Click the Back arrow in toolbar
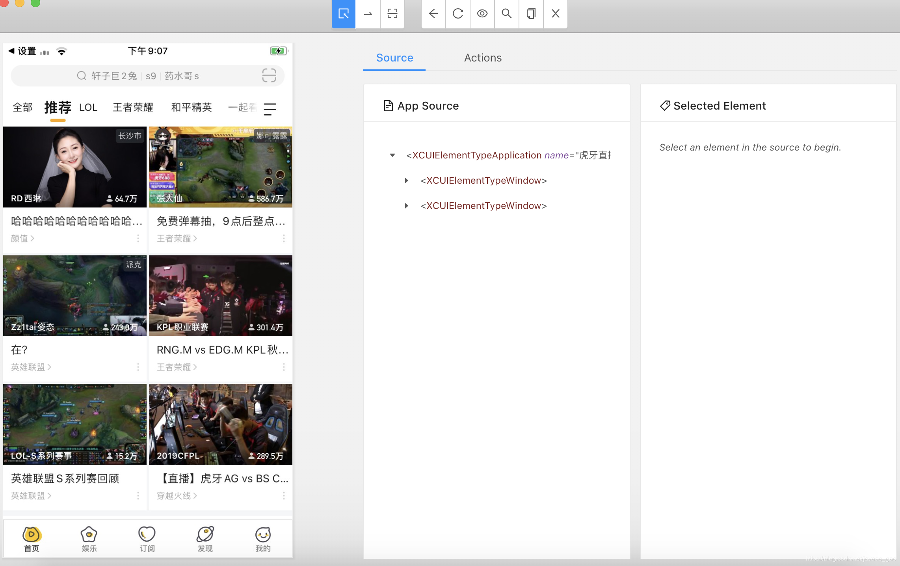 [x=433, y=14]
